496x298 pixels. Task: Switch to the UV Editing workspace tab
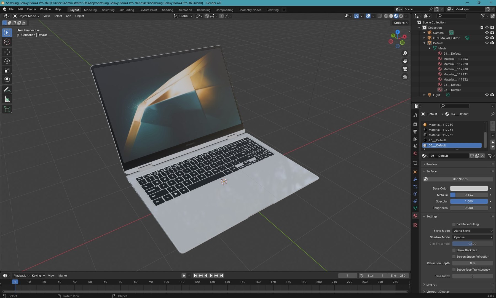pyautogui.click(x=127, y=10)
